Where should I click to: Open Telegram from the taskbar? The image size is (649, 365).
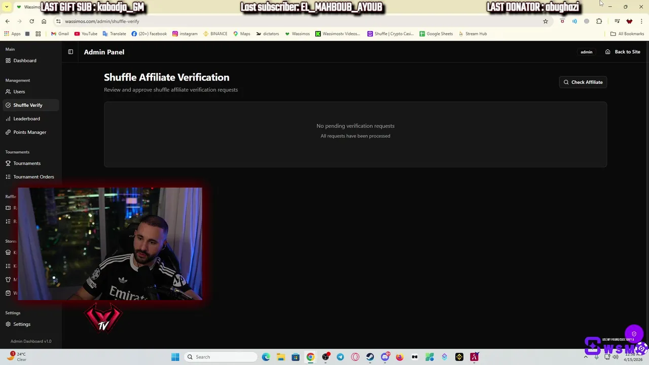(340, 357)
